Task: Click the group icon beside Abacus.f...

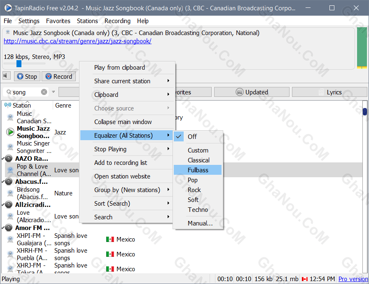Action: point(9,181)
